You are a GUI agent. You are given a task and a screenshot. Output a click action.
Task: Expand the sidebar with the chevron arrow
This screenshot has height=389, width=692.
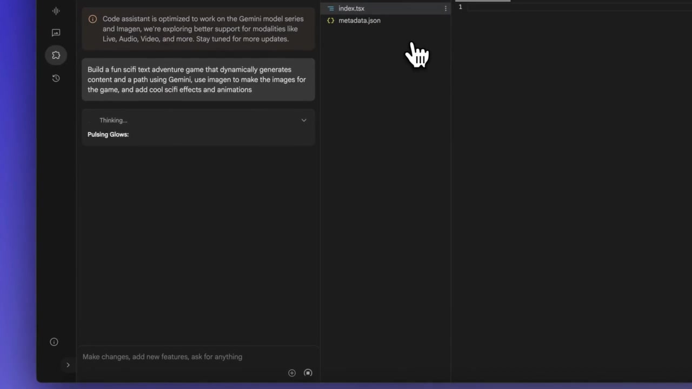[x=68, y=365]
